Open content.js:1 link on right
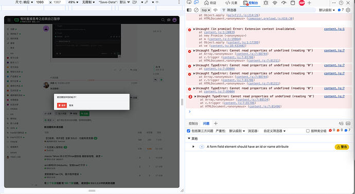Image resolution: width=355 pixels, height=194 pixels. (334, 29)
